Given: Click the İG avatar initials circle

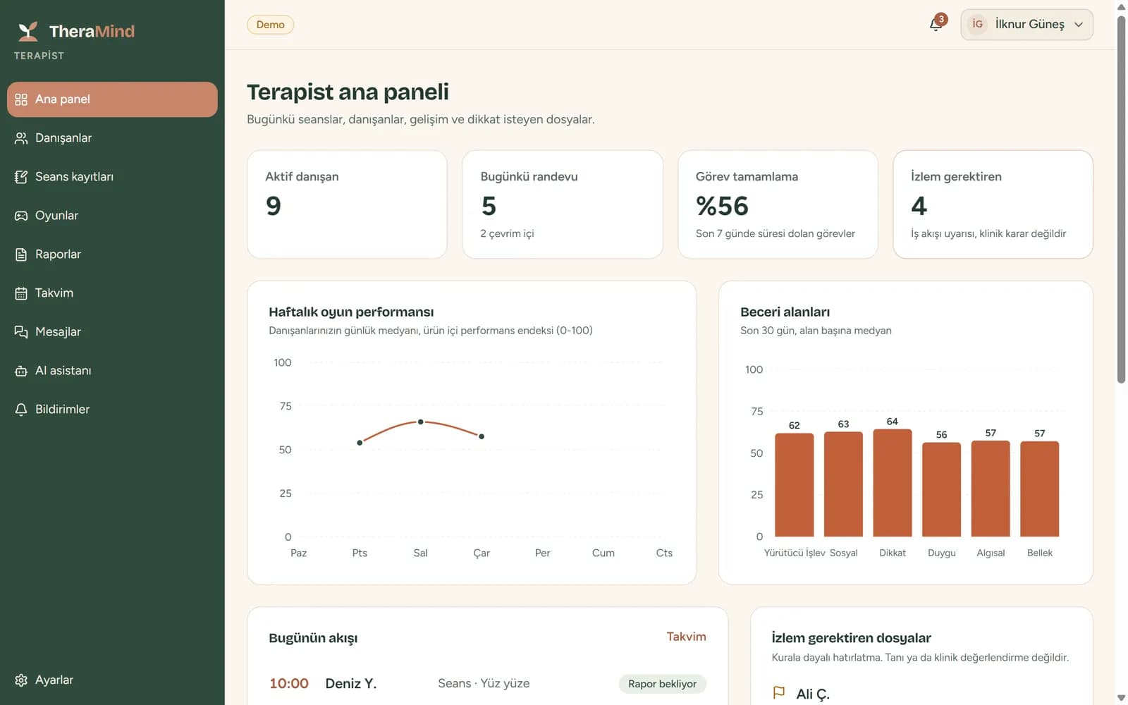Looking at the screenshot, I should (977, 24).
